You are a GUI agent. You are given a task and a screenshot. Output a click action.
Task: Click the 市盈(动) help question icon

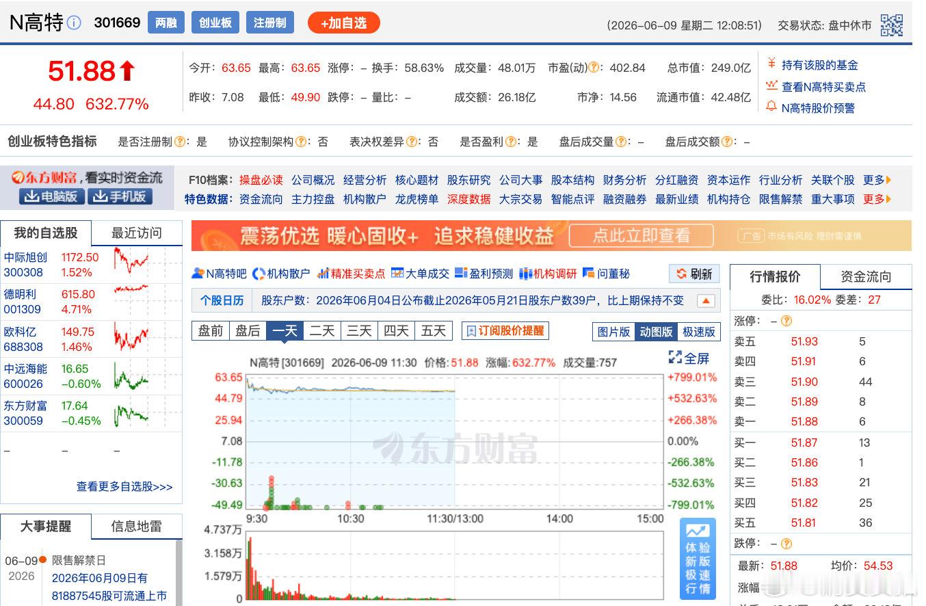click(594, 68)
